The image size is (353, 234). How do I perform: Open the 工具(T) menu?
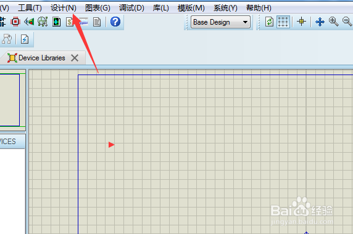[30, 8]
